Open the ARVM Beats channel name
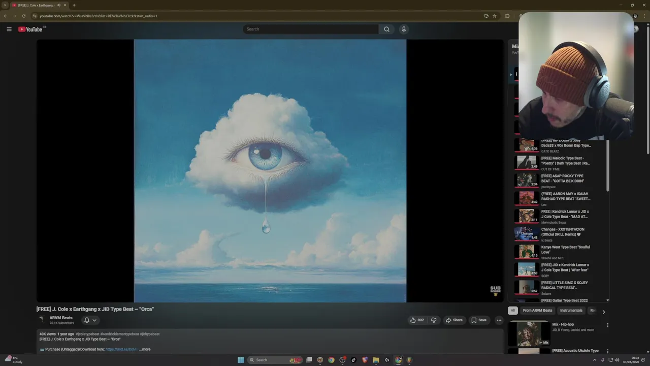 point(61,318)
